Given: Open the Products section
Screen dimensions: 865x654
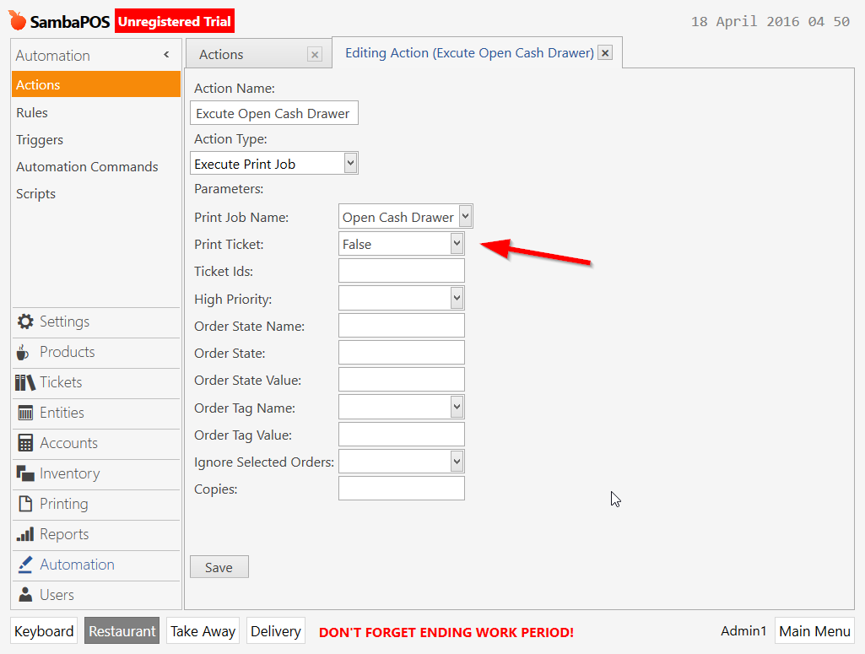Looking at the screenshot, I should click(x=96, y=352).
